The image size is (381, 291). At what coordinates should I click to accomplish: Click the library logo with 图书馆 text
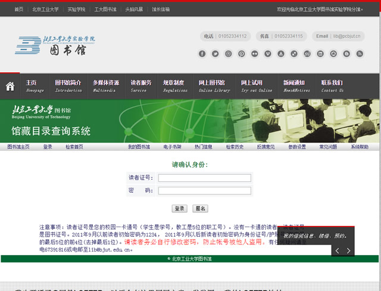coord(55,45)
